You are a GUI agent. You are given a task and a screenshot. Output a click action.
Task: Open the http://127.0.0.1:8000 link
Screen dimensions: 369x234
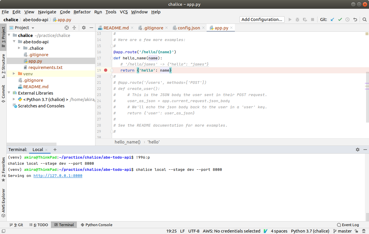click(58, 175)
